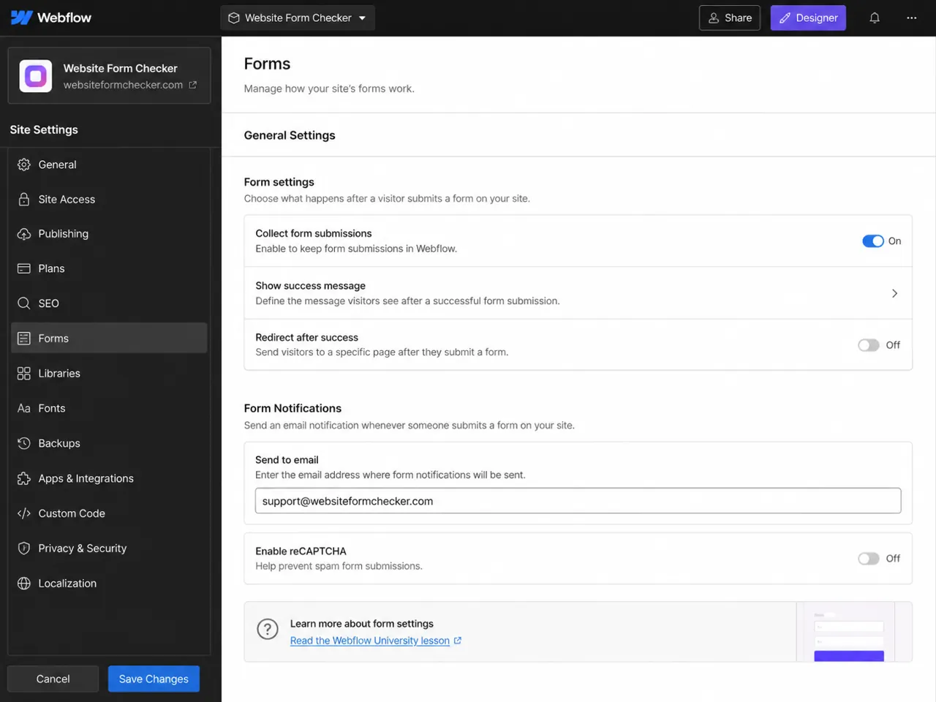Go to Custom Code settings
936x702 pixels.
point(109,513)
